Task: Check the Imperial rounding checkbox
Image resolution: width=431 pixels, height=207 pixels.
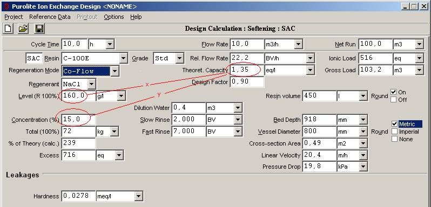Action: coord(395,132)
